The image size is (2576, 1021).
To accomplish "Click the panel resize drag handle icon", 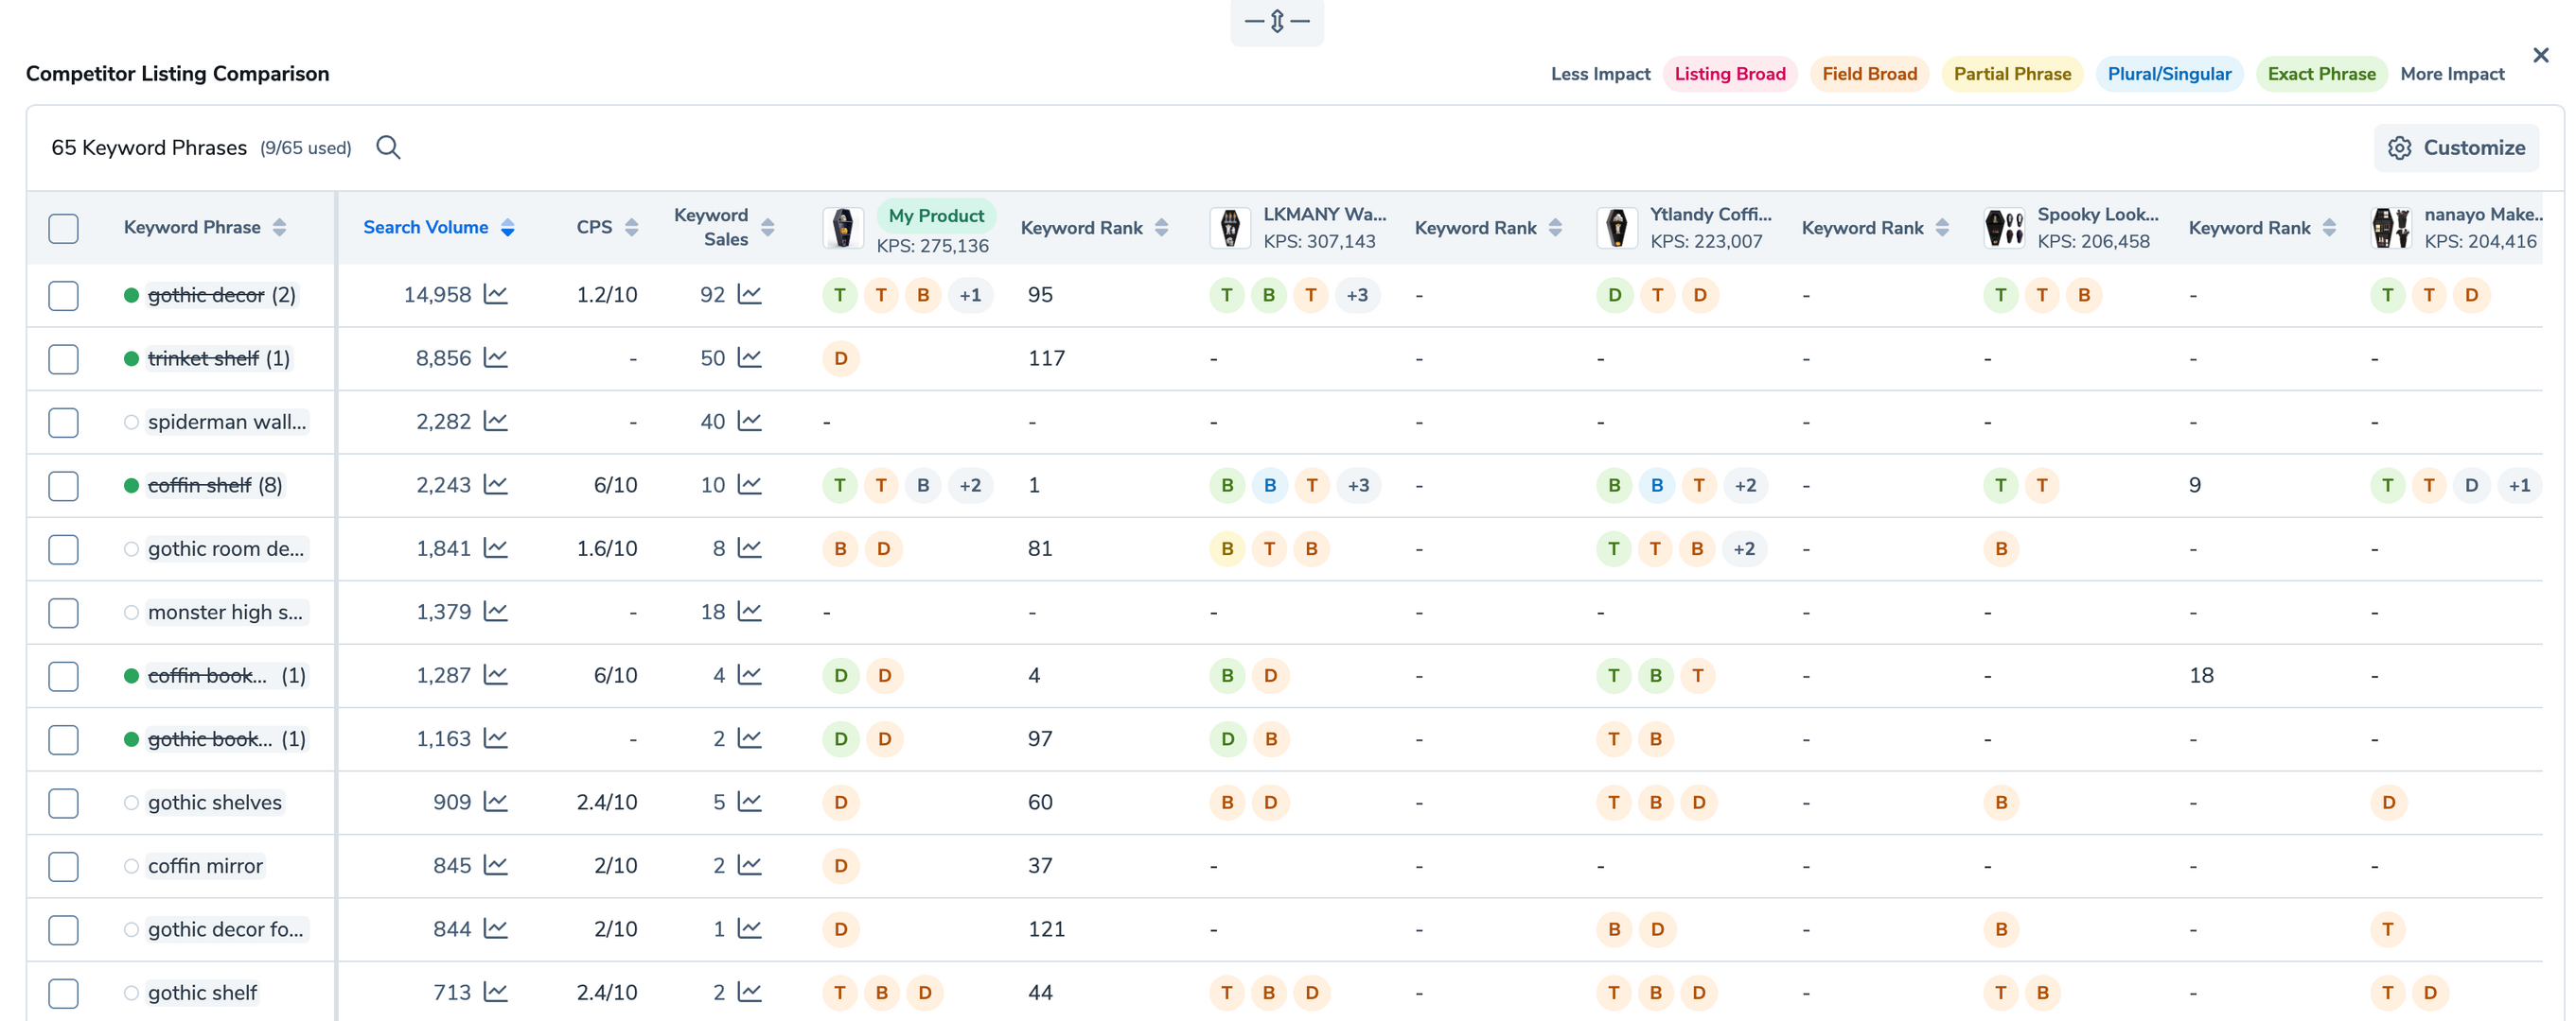I will point(1277,21).
